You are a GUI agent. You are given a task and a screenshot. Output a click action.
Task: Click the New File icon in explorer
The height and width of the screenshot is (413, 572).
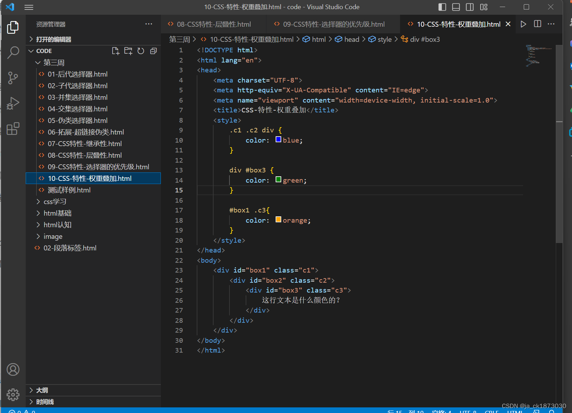point(115,51)
